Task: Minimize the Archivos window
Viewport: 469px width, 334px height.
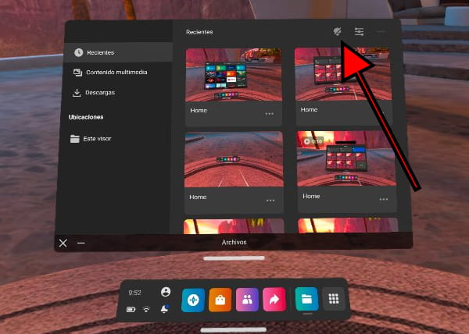Action: pyautogui.click(x=81, y=243)
